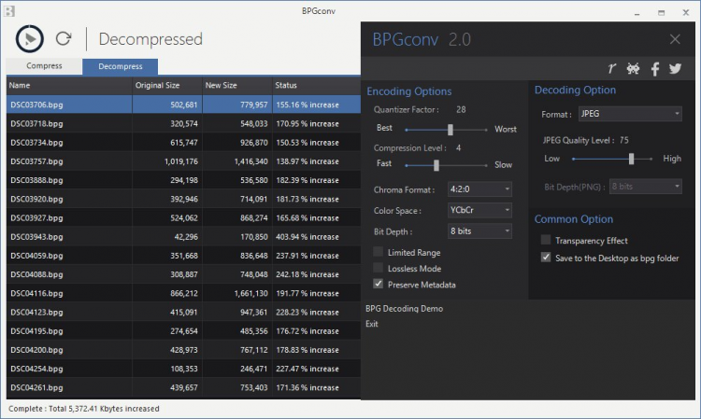Maximize the BPGconv window

[661, 13]
